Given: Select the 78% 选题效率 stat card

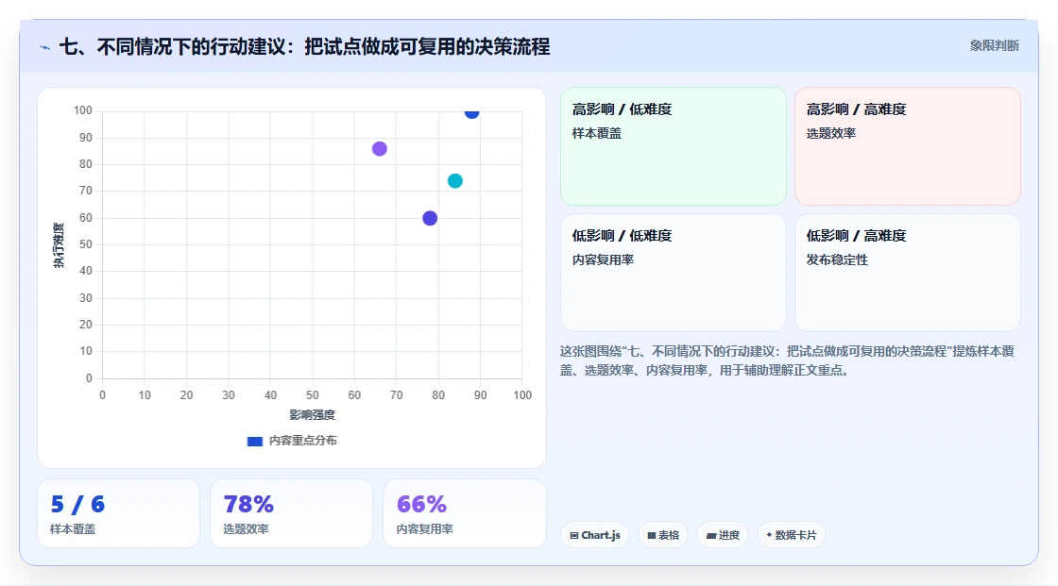Looking at the screenshot, I should (x=292, y=513).
